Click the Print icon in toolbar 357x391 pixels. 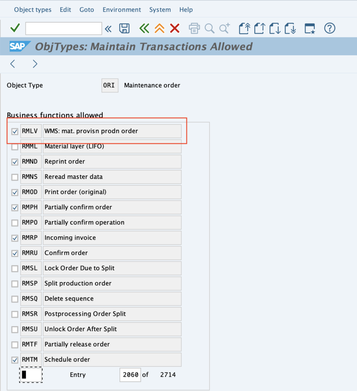(194, 28)
